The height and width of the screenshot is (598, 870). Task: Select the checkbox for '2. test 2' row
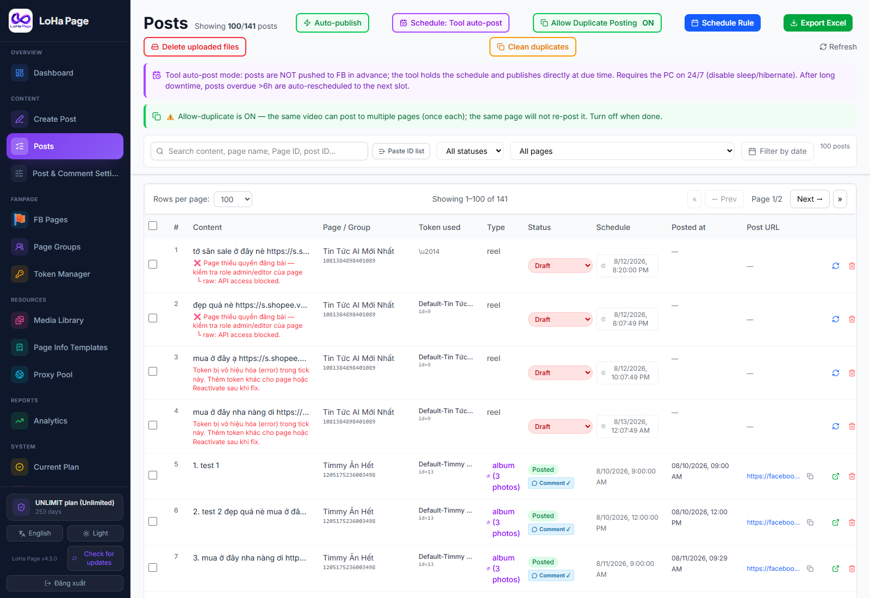[x=153, y=521]
